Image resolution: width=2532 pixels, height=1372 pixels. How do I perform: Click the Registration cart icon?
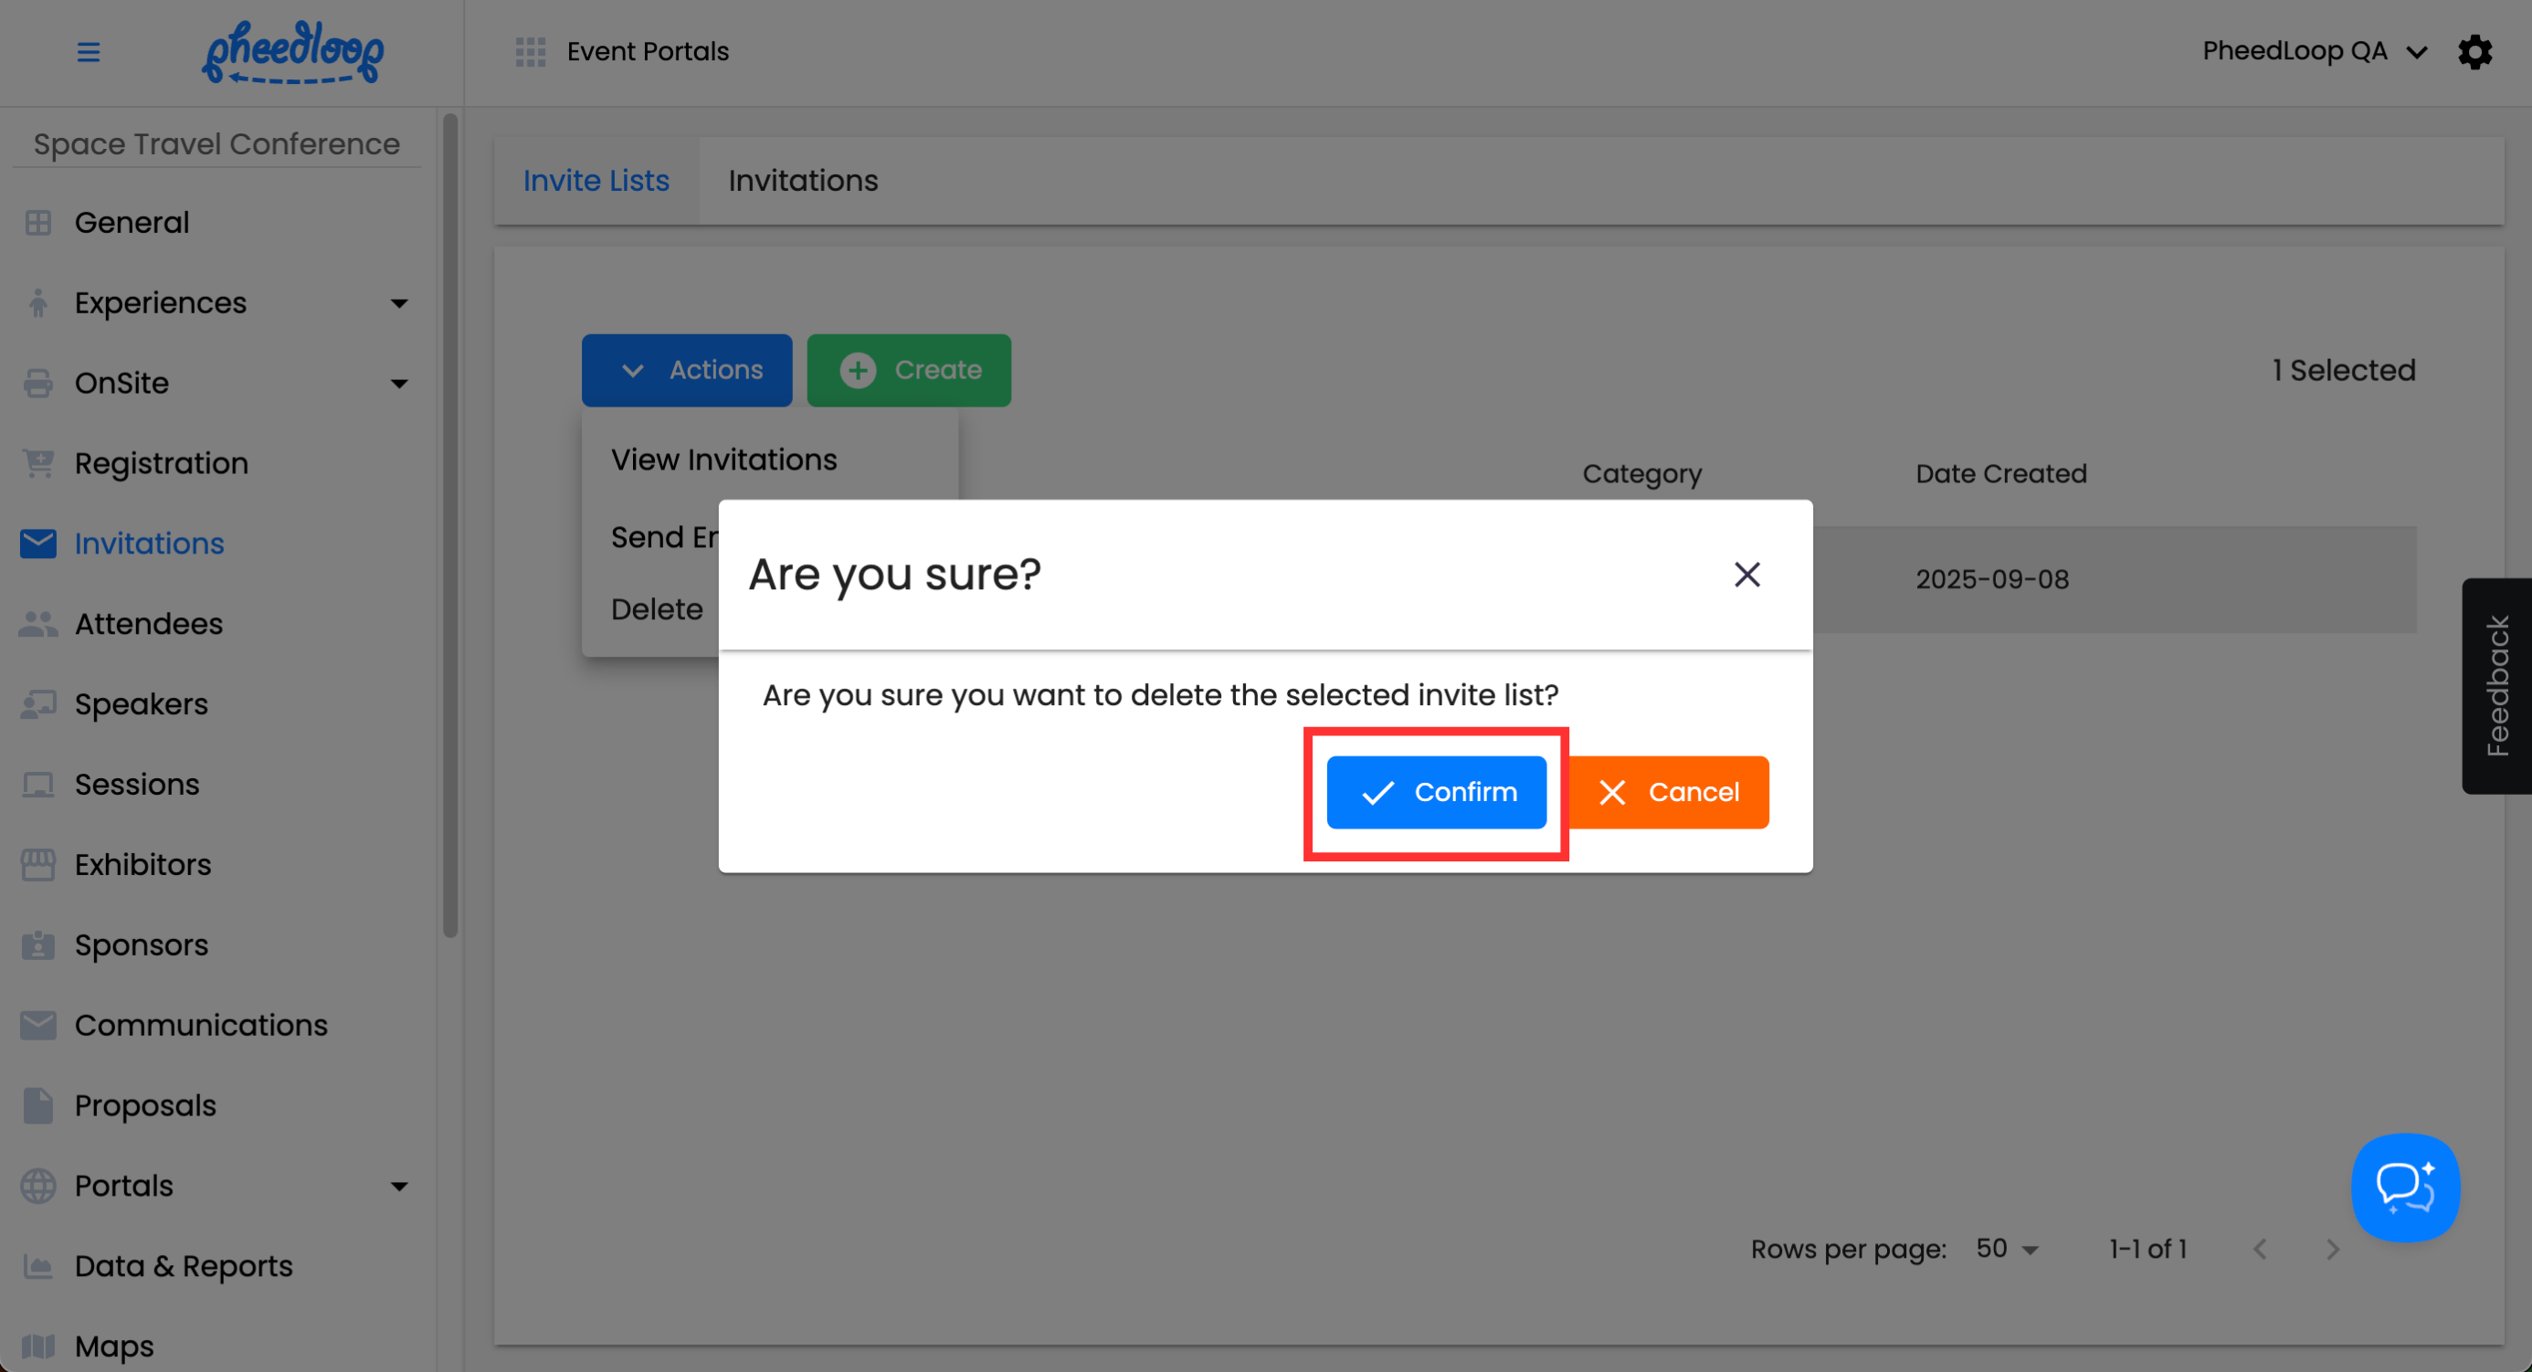pos(38,464)
